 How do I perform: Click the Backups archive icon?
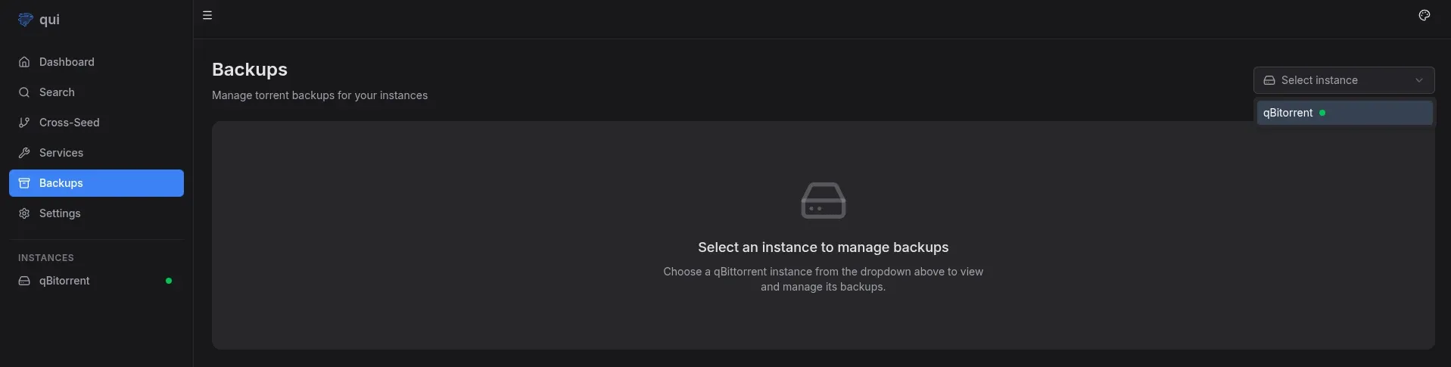(24, 183)
